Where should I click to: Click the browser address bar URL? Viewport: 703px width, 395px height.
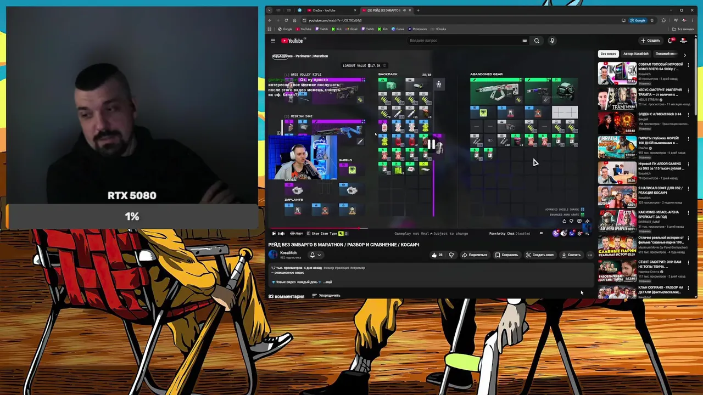point(335,20)
